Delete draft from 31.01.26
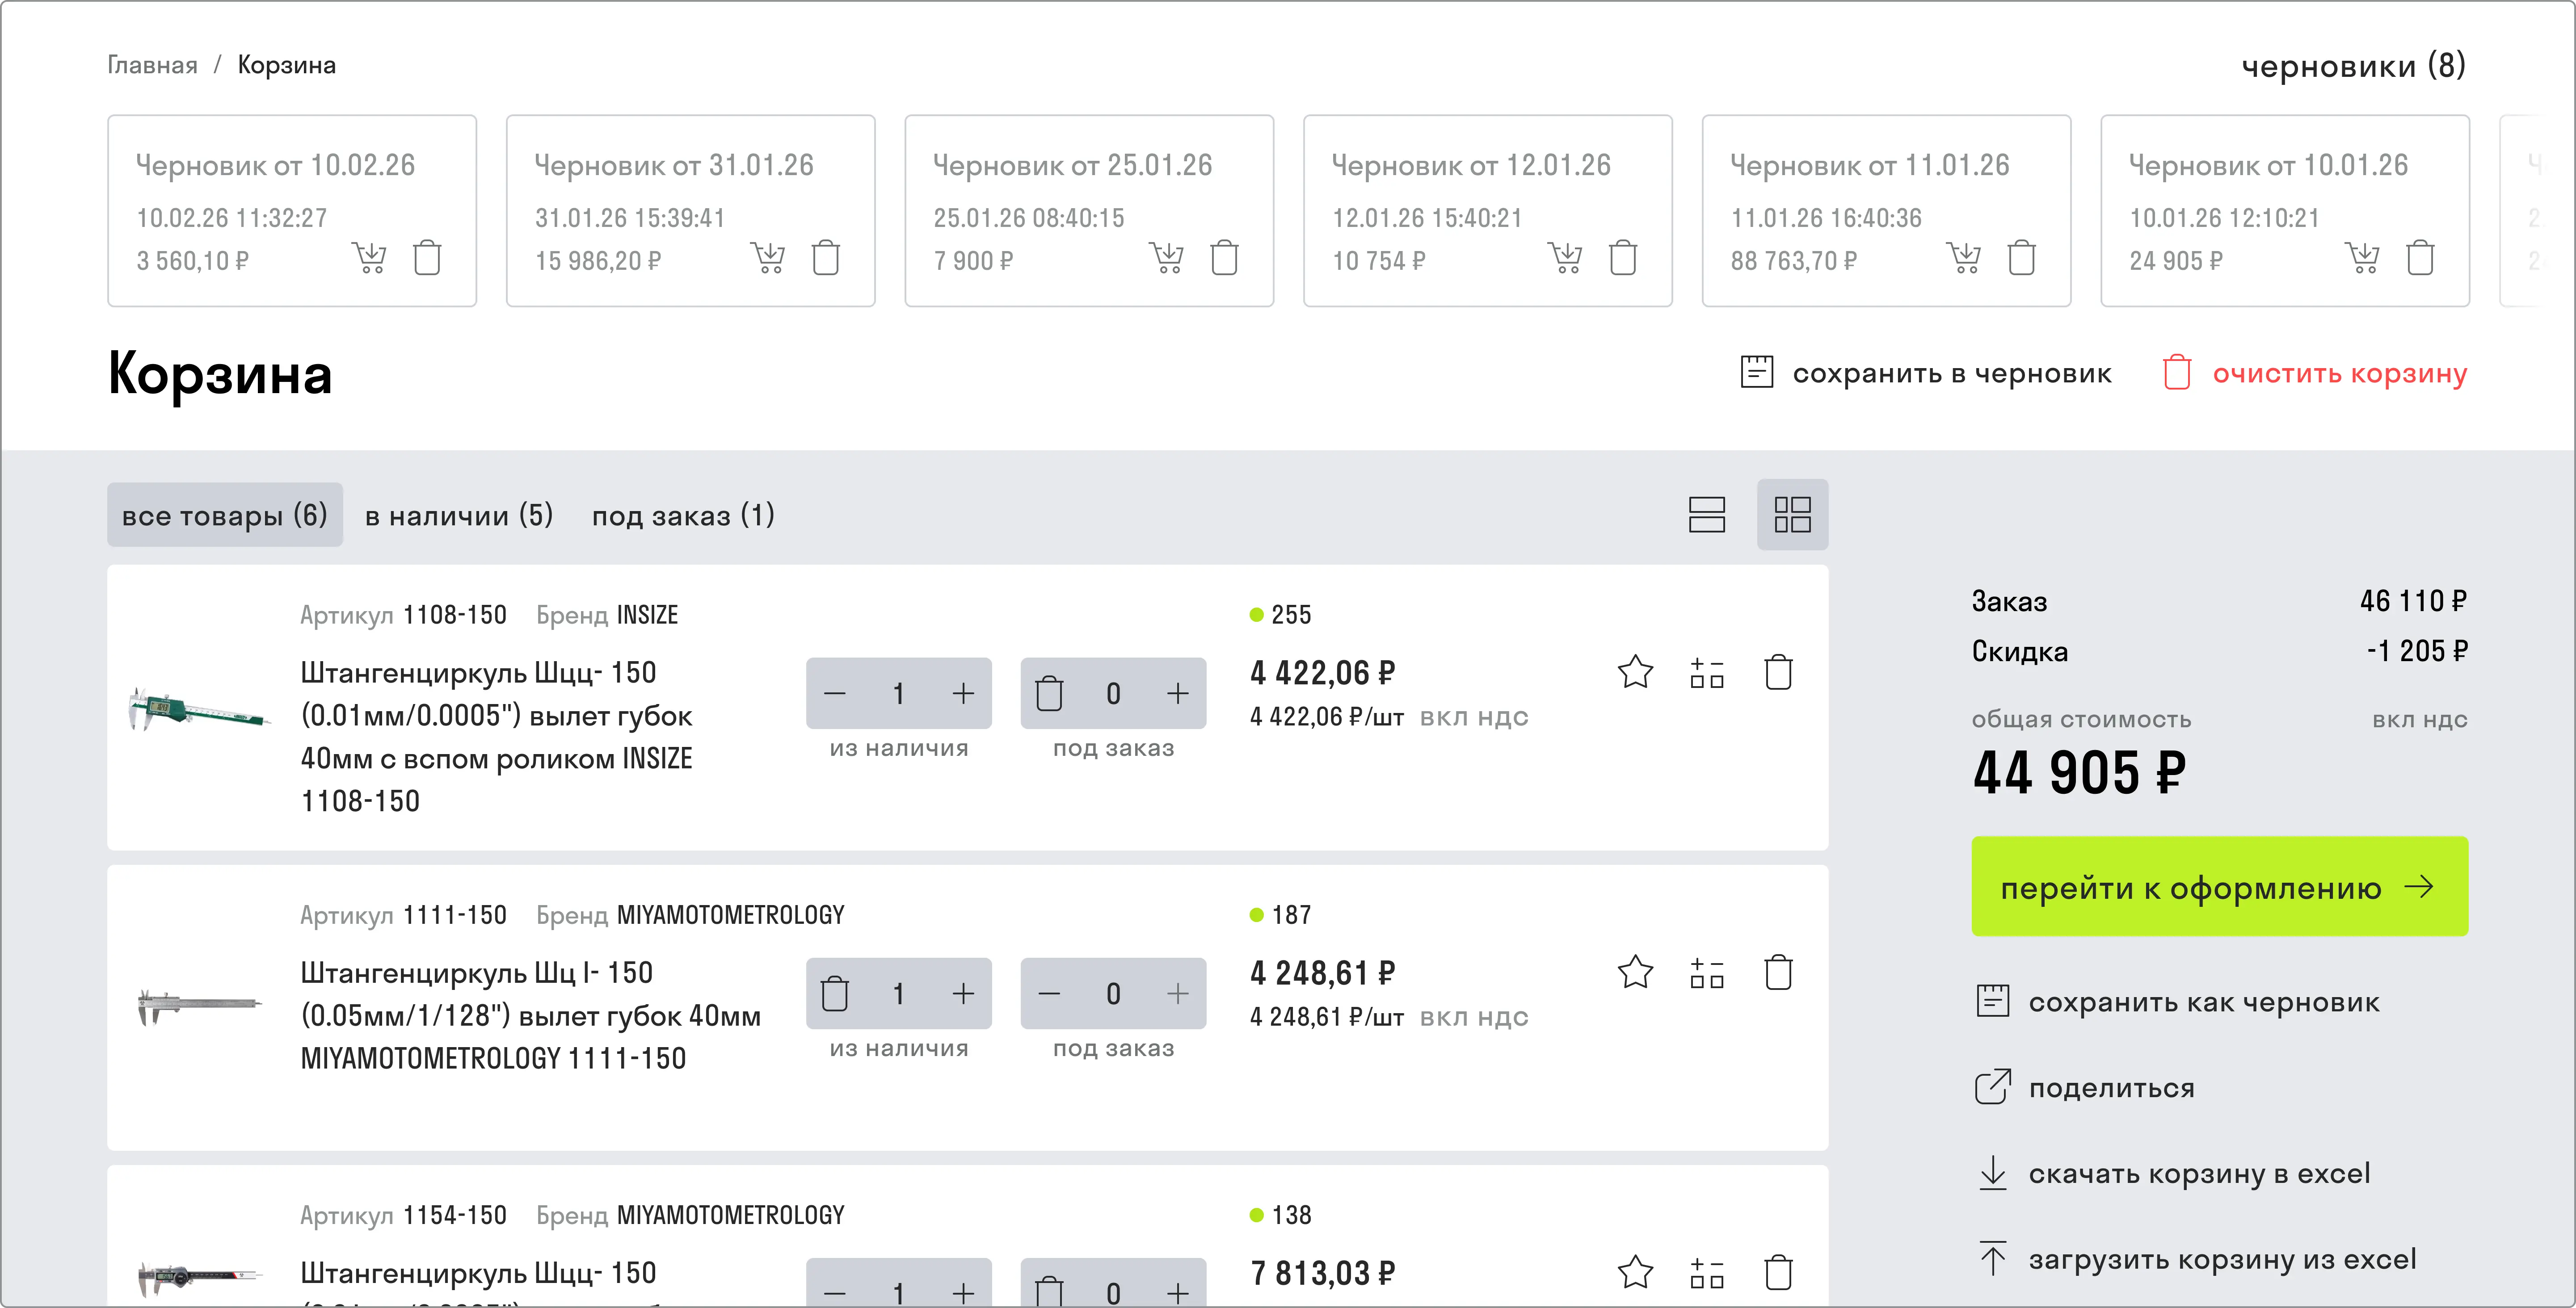2576x1308 pixels. (x=826, y=258)
